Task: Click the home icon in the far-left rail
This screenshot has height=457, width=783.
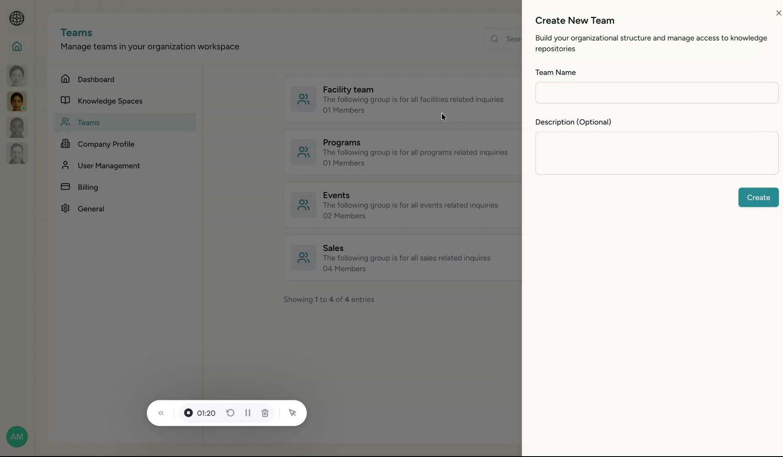Action: pyautogui.click(x=17, y=47)
